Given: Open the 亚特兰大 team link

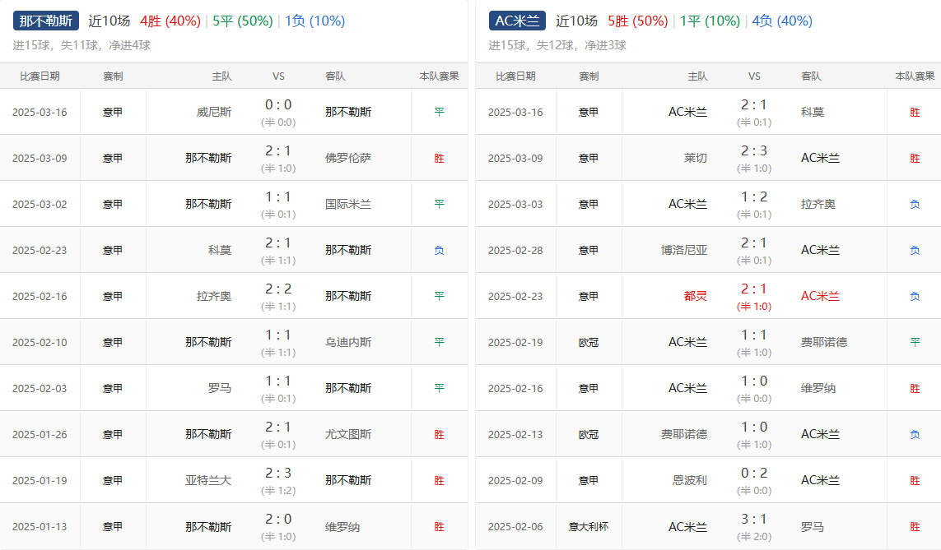Looking at the screenshot, I should [208, 480].
